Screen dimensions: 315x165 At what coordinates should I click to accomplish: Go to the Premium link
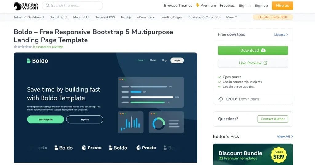206,6
